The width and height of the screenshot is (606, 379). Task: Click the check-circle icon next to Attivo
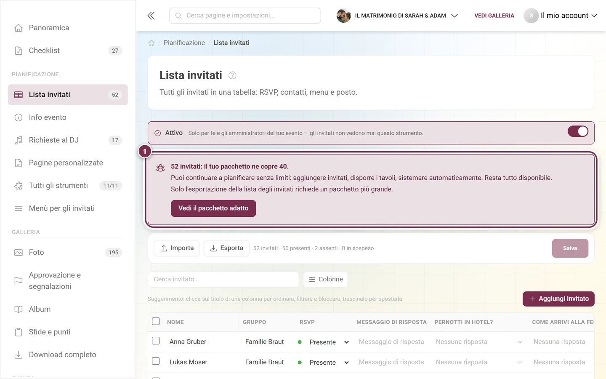point(158,133)
